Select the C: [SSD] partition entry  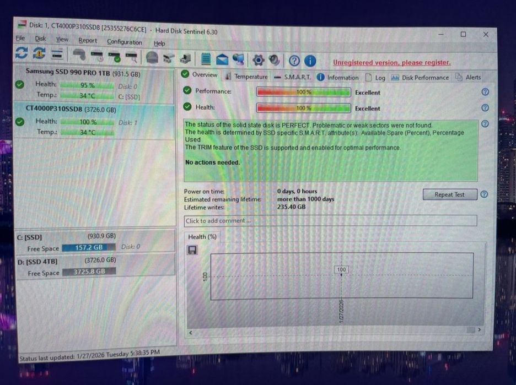(95, 242)
